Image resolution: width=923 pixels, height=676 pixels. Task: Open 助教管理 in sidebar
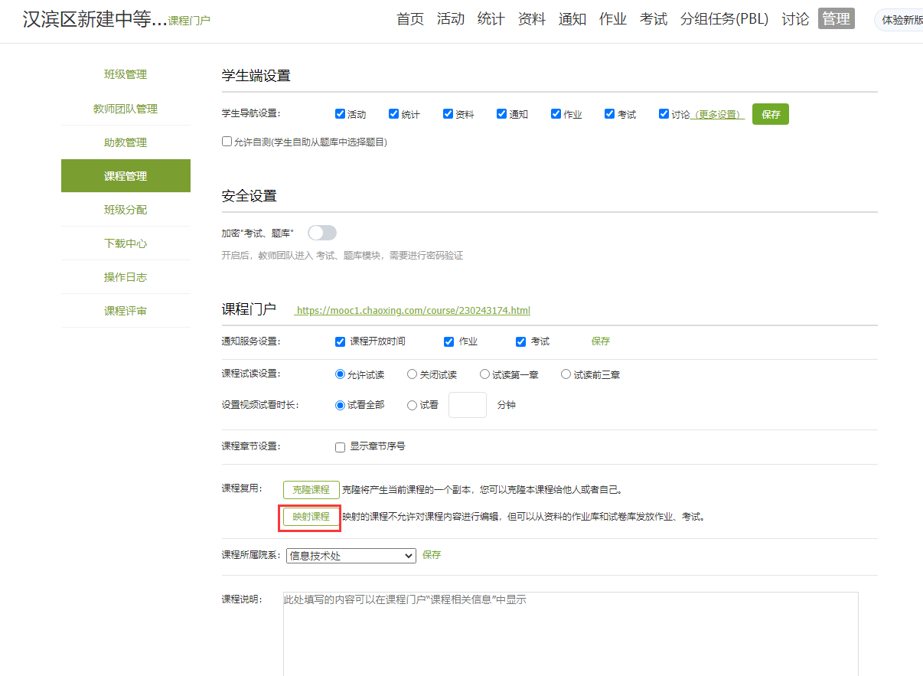(x=126, y=142)
